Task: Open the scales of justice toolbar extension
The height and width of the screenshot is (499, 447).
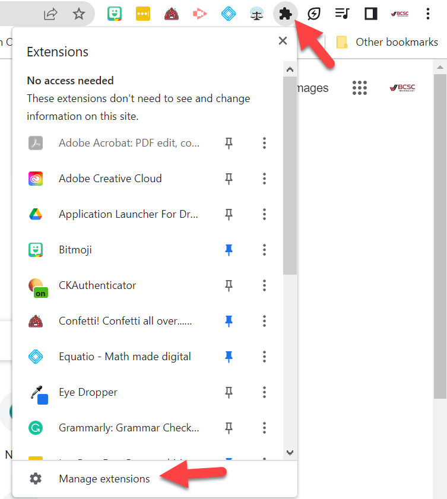Action: coord(256,14)
